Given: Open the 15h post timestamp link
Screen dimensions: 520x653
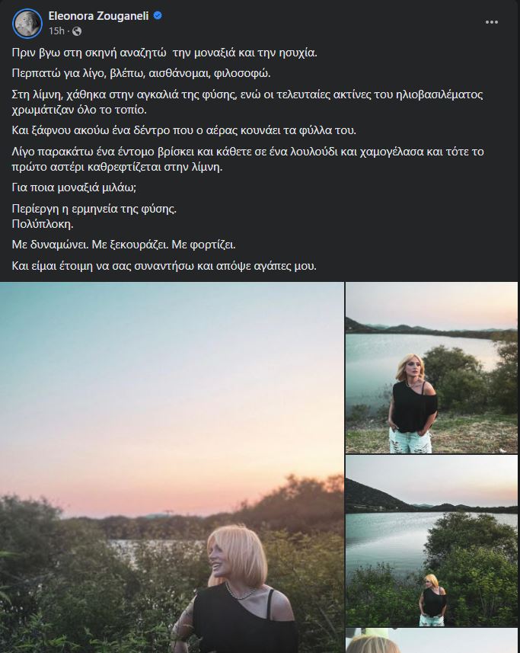Looking at the screenshot, I should [x=56, y=30].
